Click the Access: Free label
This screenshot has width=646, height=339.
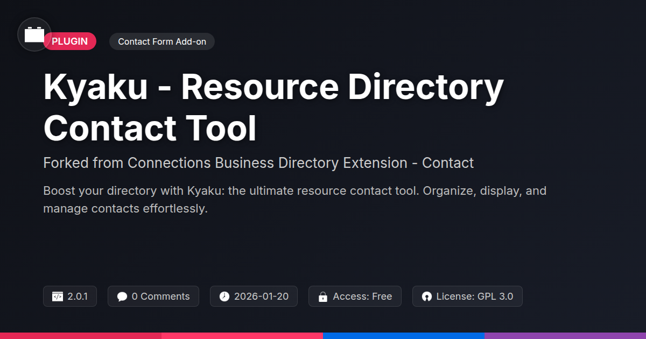click(x=362, y=296)
